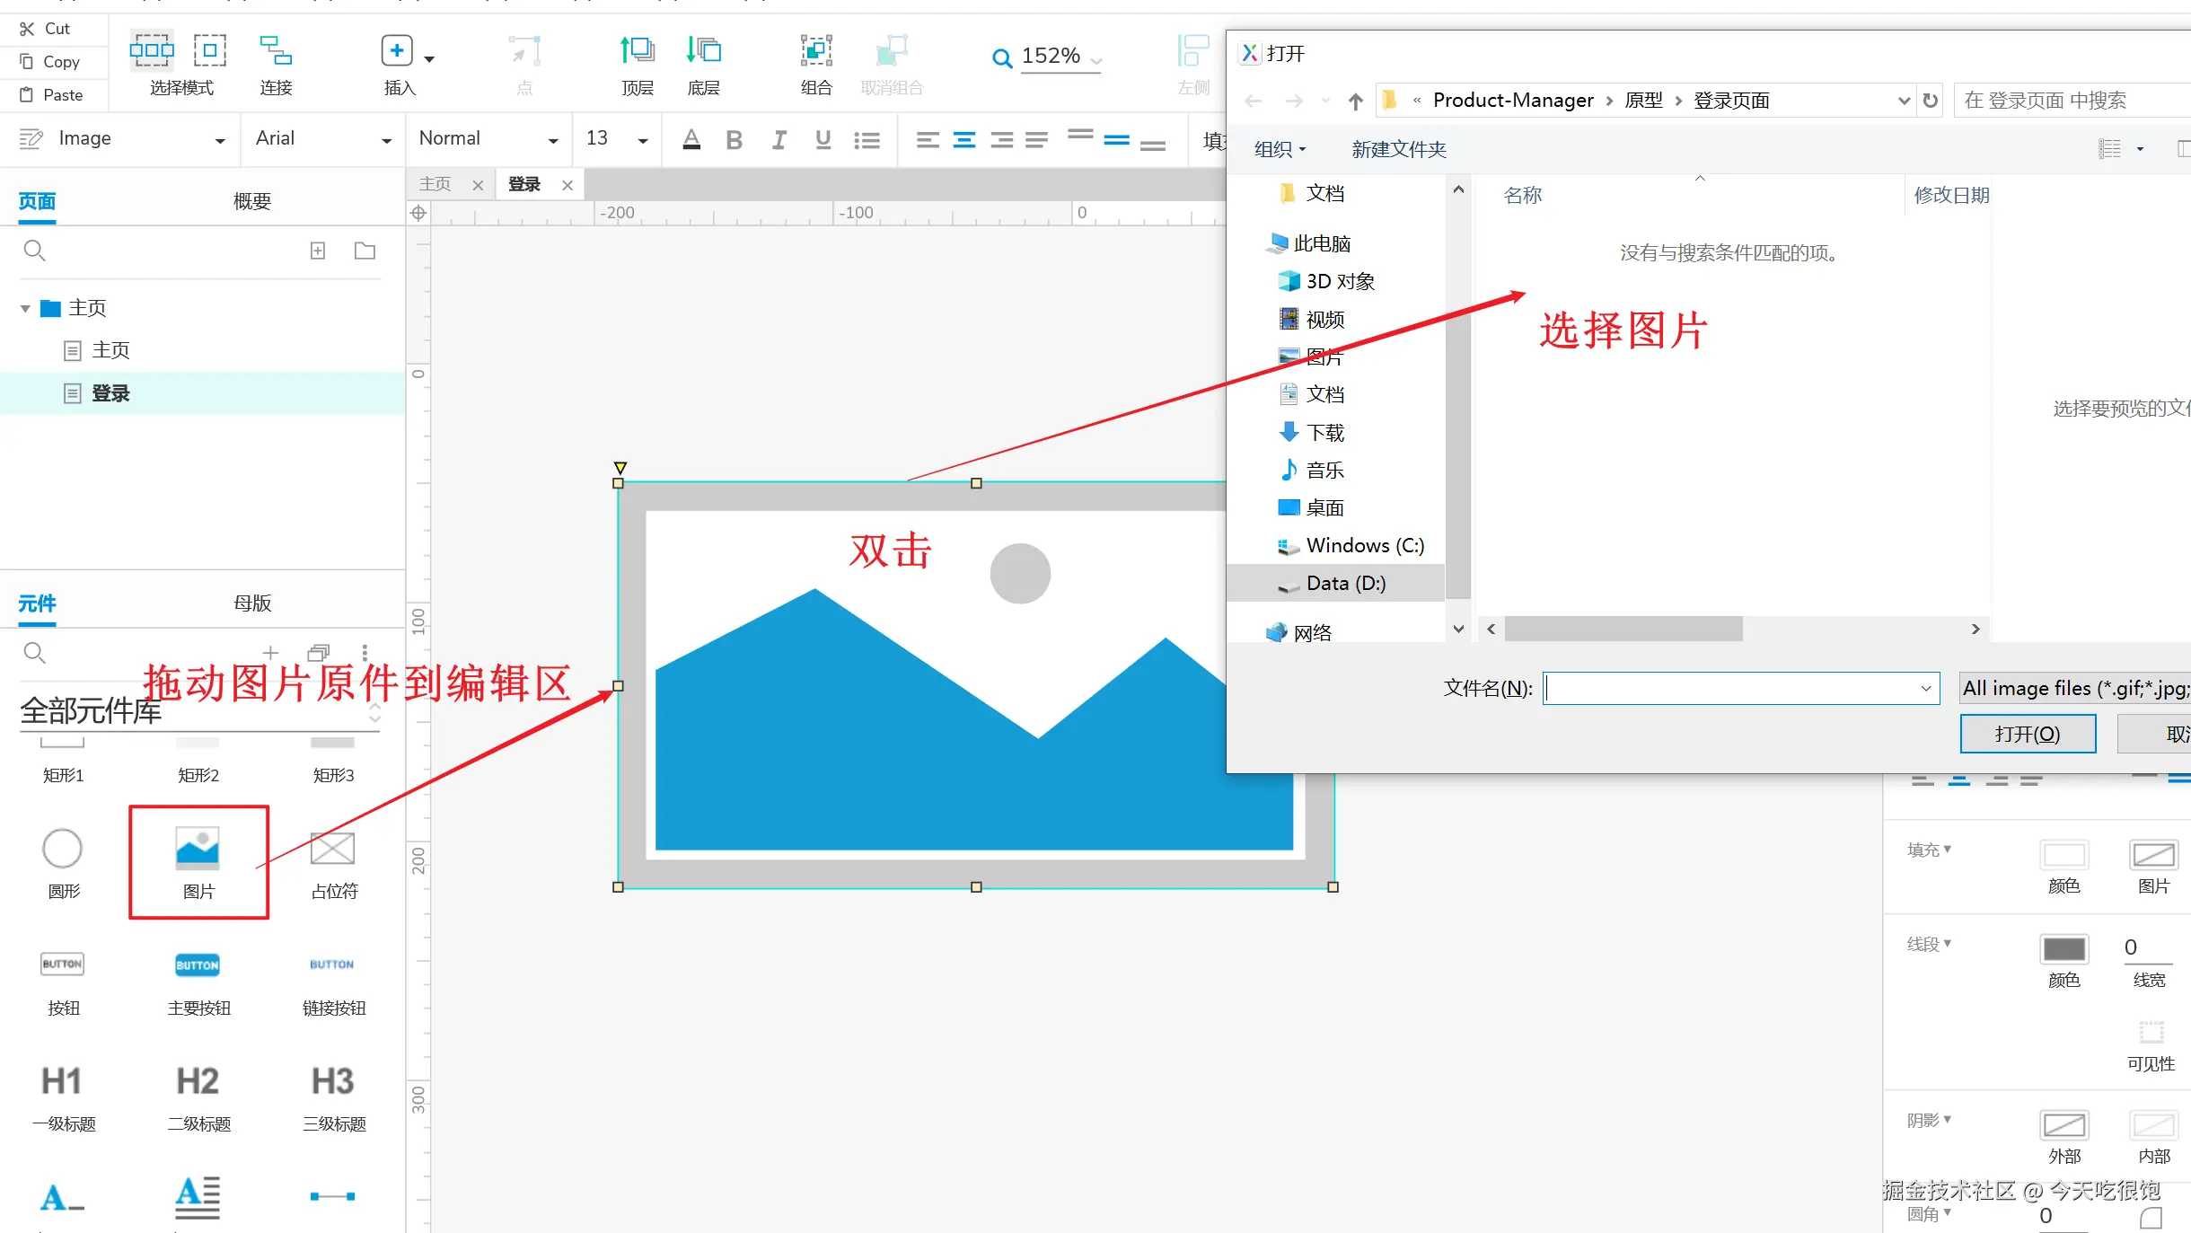Click the bullet list formatting icon
This screenshot has height=1233, width=2191.
tap(867, 139)
